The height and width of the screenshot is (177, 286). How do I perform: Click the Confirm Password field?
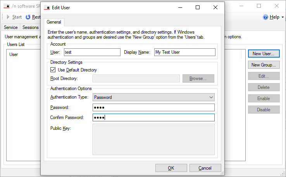click(153, 117)
